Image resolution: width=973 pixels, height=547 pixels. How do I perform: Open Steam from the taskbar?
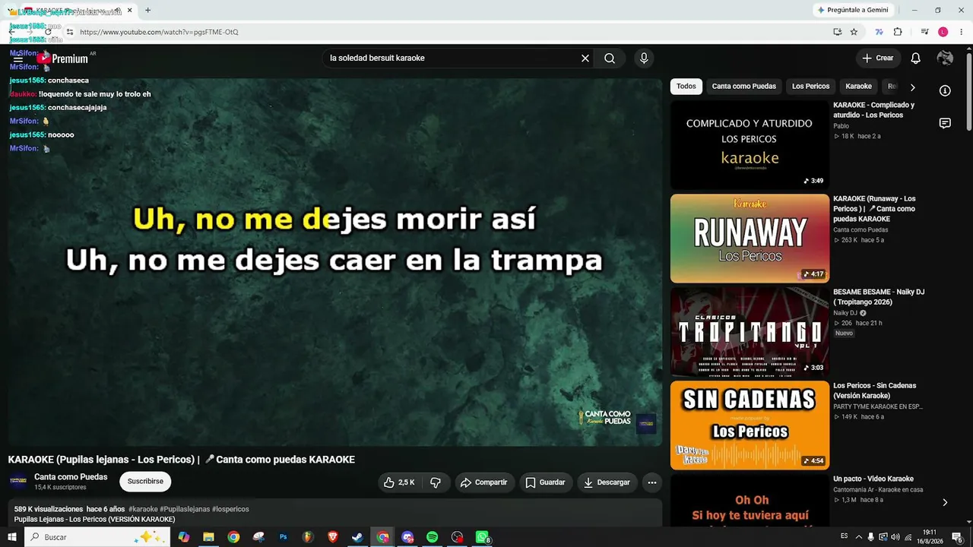pos(357,537)
